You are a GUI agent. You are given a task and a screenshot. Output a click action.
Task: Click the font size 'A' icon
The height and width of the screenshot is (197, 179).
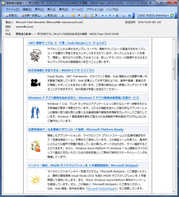pos(117,15)
